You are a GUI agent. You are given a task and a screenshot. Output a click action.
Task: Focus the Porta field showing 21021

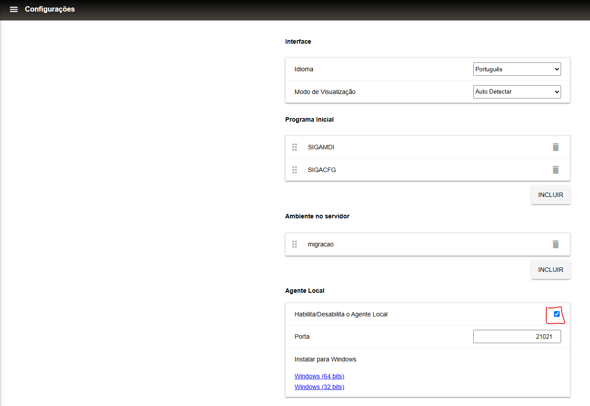pos(517,336)
